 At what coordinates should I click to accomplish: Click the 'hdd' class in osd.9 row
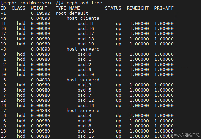pos(21,70)
